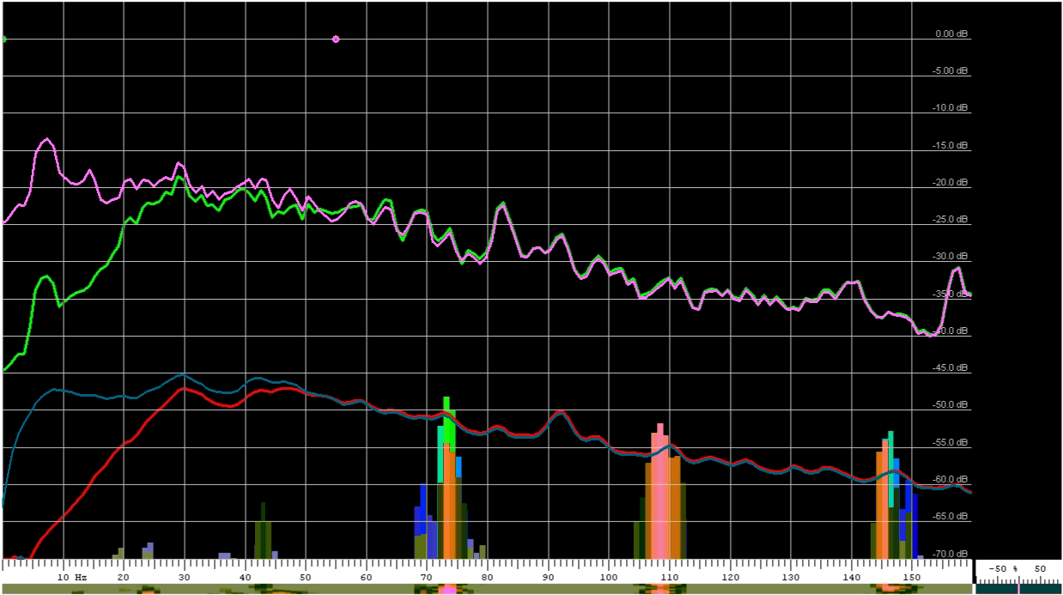1063x595 pixels.
Task: Click the pink curve peak near 7 Hz
Action: tap(46, 139)
